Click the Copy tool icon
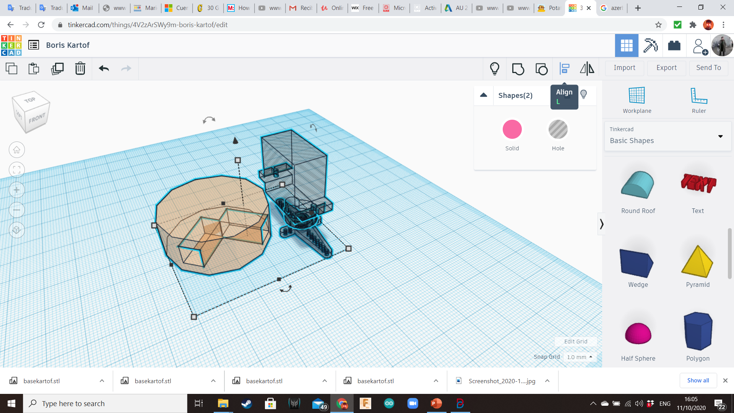Image resolution: width=734 pixels, height=413 pixels. pyautogui.click(x=11, y=68)
